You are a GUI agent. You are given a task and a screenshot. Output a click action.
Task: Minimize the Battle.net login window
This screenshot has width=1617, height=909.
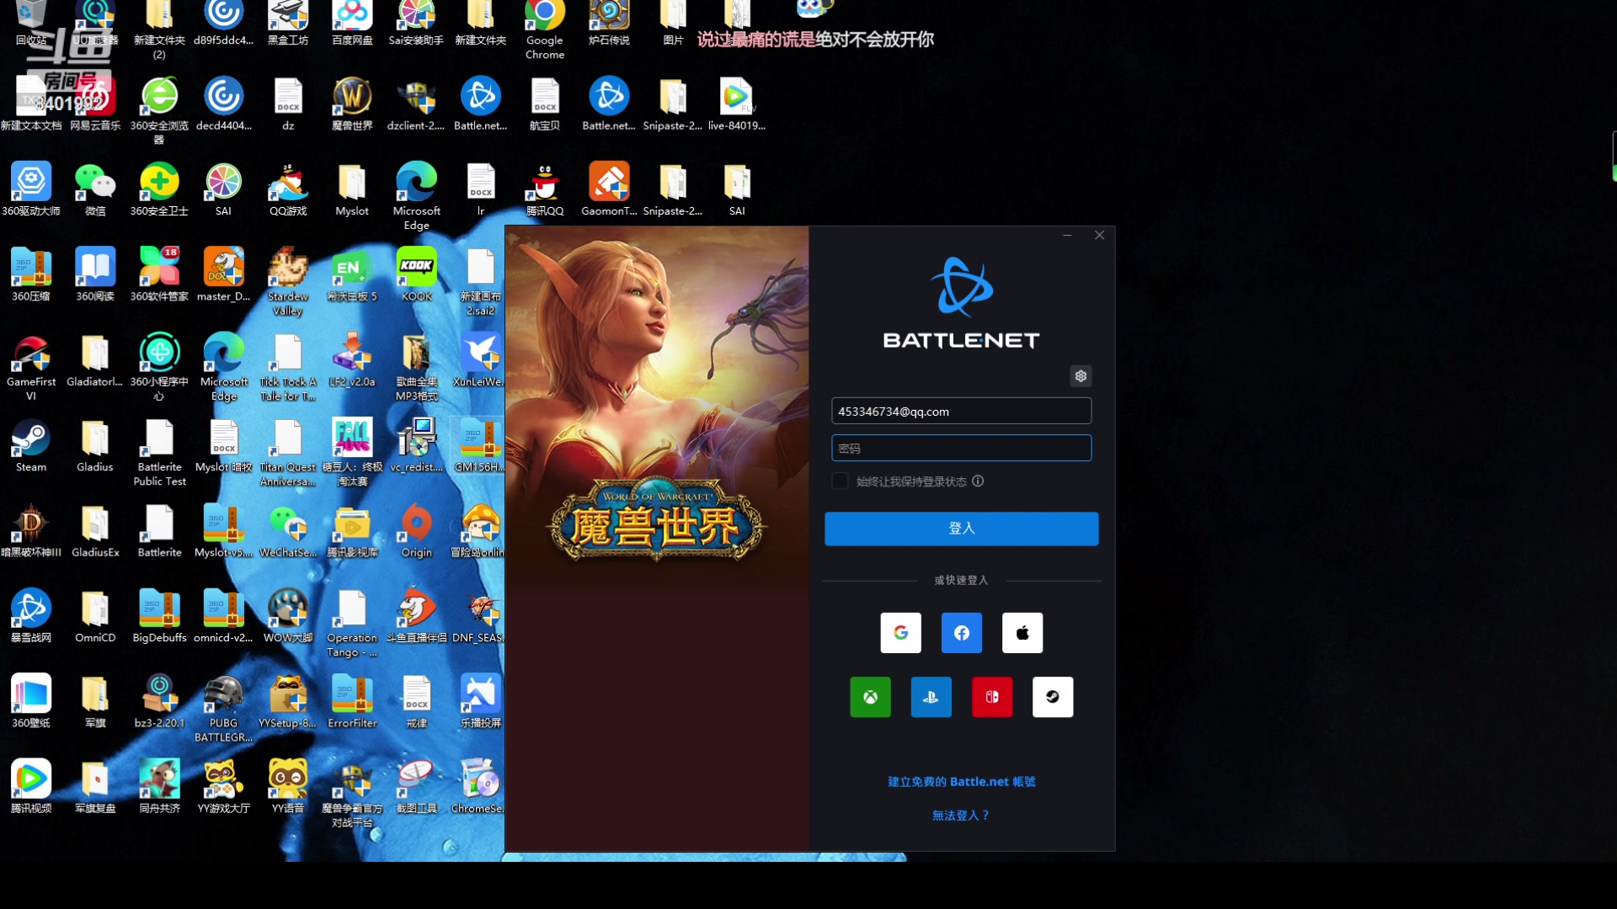click(x=1067, y=236)
